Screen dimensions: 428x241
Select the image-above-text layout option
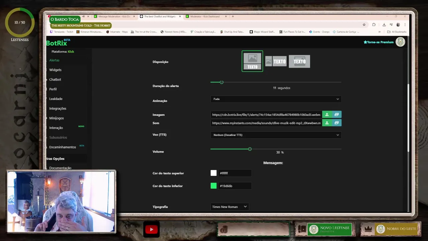click(x=252, y=61)
